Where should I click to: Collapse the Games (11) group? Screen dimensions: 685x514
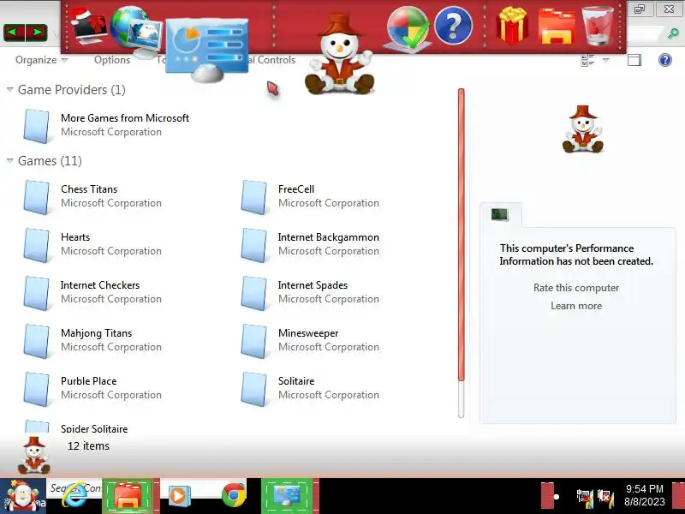click(10, 161)
